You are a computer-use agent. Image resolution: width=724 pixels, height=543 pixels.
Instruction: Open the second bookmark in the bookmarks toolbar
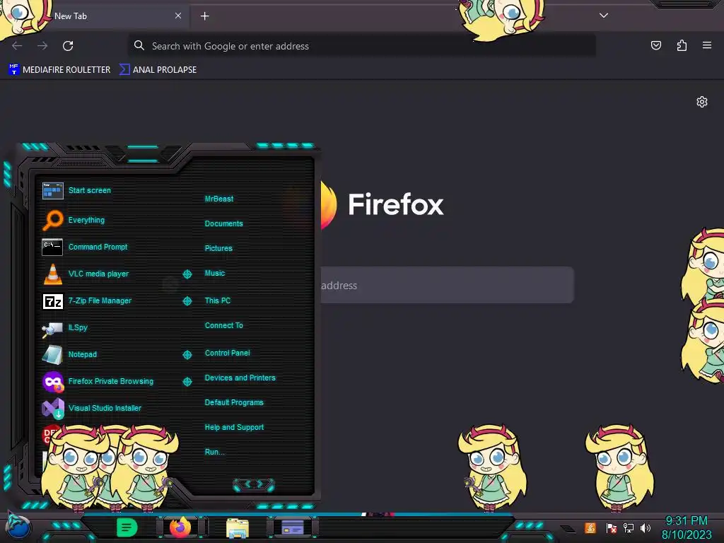pyautogui.click(x=158, y=70)
